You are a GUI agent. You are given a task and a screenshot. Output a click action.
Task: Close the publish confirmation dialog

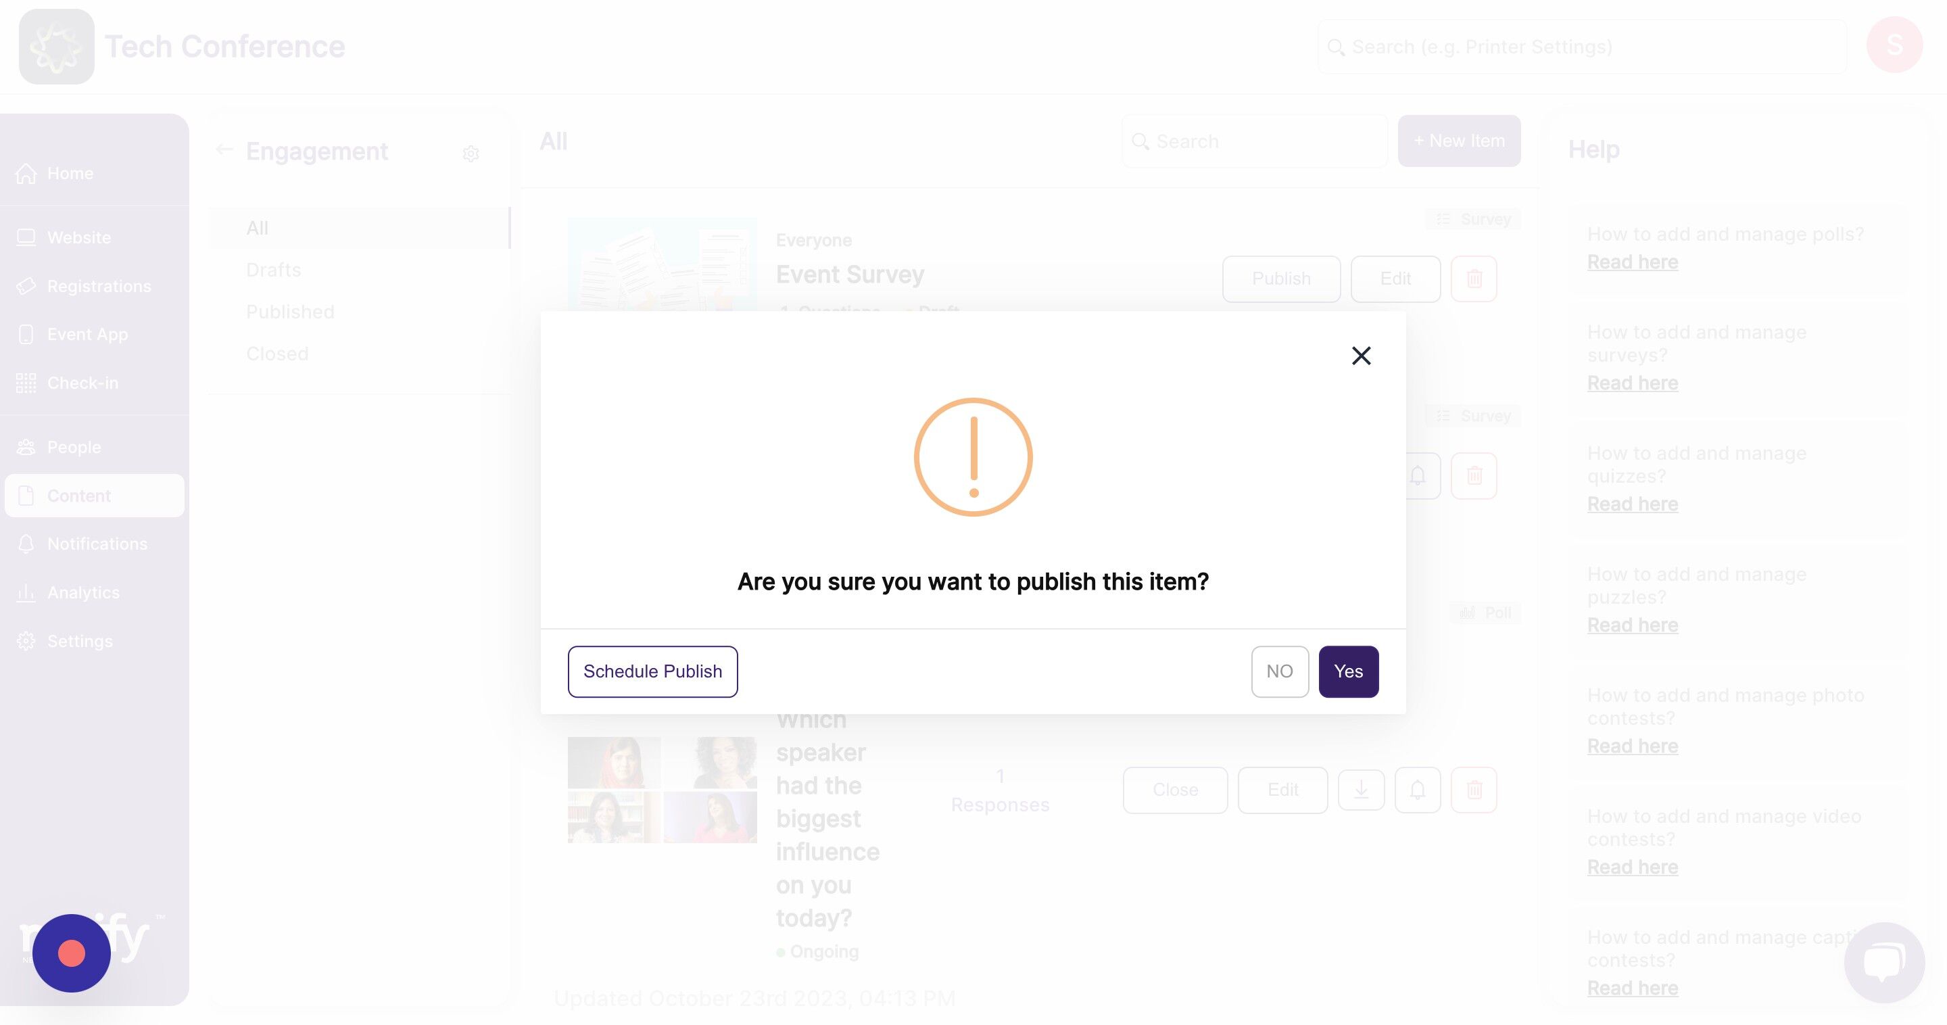[1360, 356]
